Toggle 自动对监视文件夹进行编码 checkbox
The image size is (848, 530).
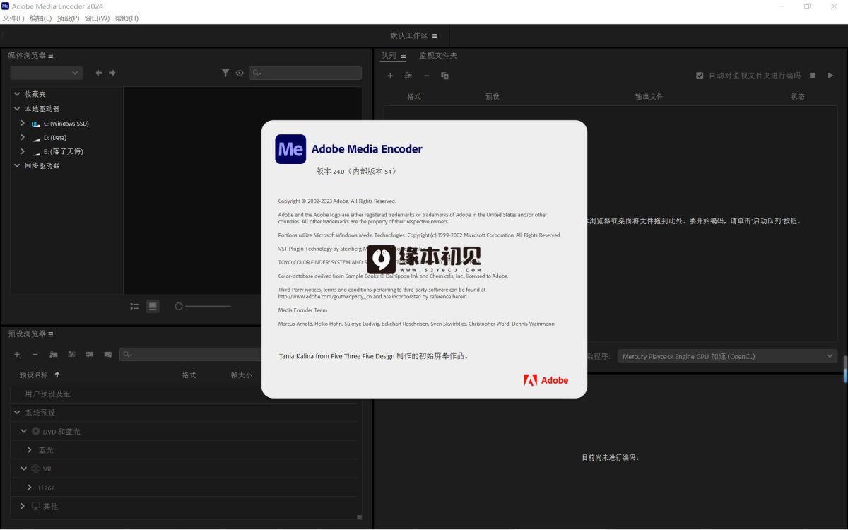click(700, 76)
